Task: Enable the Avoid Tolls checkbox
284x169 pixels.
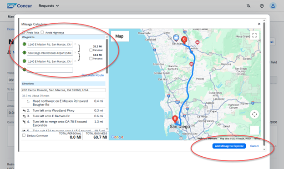Action: [24, 32]
